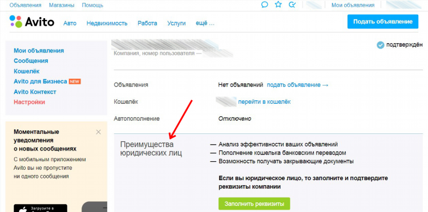
Task: Go to Мои объявления in top bar
Action: [x=353, y=5]
